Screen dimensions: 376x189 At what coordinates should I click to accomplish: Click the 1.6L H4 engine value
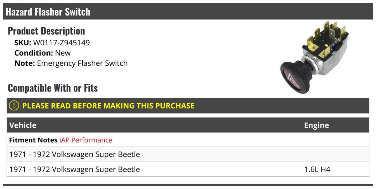click(x=317, y=169)
